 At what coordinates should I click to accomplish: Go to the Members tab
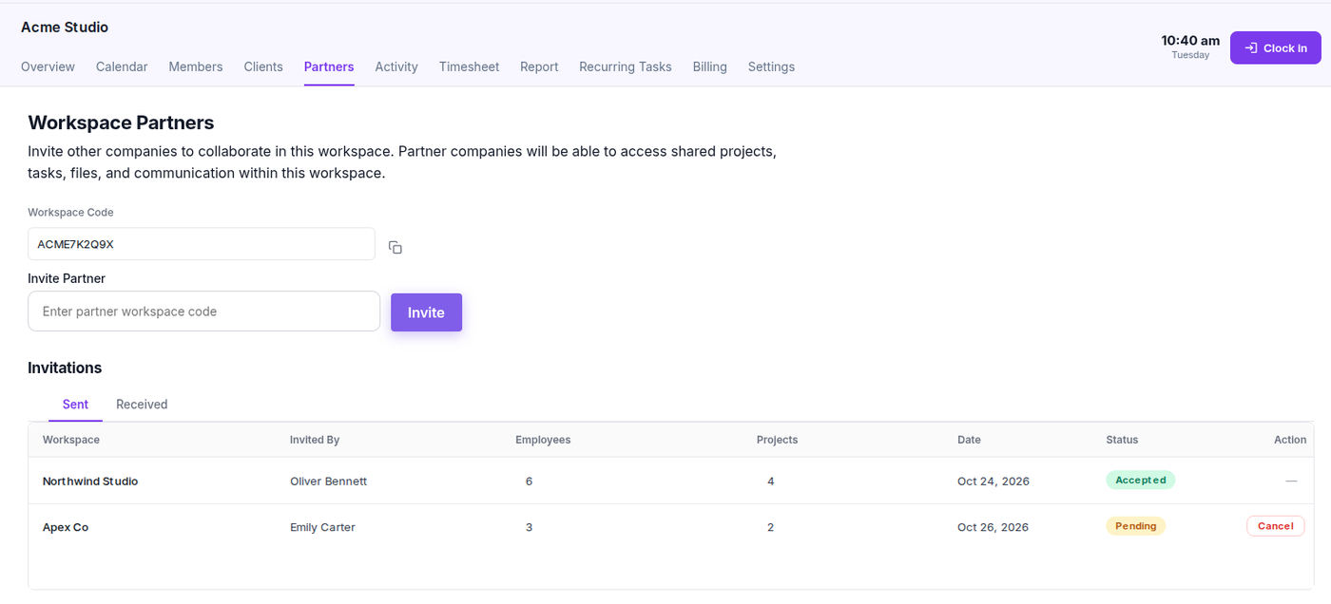(196, 66)
